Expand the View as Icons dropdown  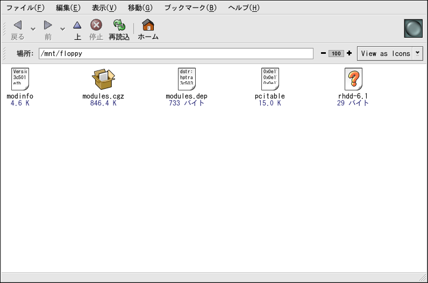pyautogui.click(x=418, y=53)
